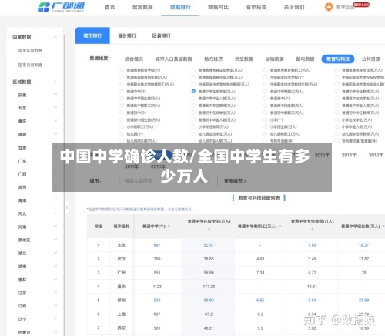Screen dimensions: 385x336
Task: Sort by 普通中学在校学生(万人) column sort icon
Action: pos(209,230)
